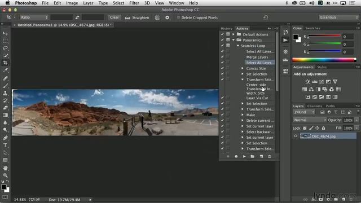361x203 pixels.
Task: Switch to the Paths tab
Action: 330,106
